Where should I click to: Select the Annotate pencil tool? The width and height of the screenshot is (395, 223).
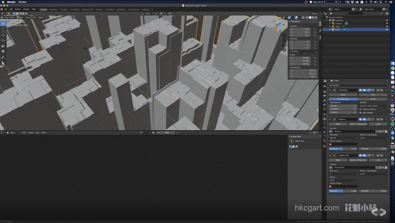coord(3,57)
